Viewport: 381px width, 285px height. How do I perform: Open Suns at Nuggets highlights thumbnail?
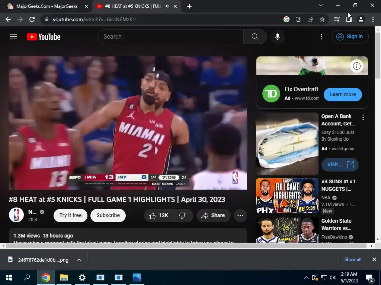pos(287,196)
